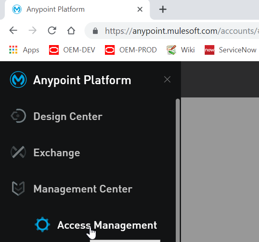Open Exchange from the navigation menu
Image resolution: width=259 pixels, height=242 pixels.
[x=57, y=153]
